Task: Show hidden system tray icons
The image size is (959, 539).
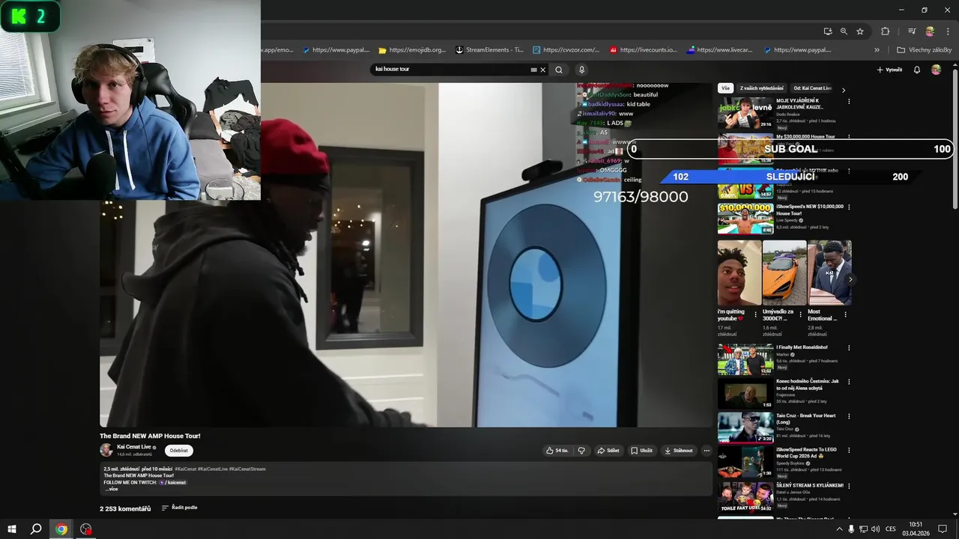Action: pos(839,529)
